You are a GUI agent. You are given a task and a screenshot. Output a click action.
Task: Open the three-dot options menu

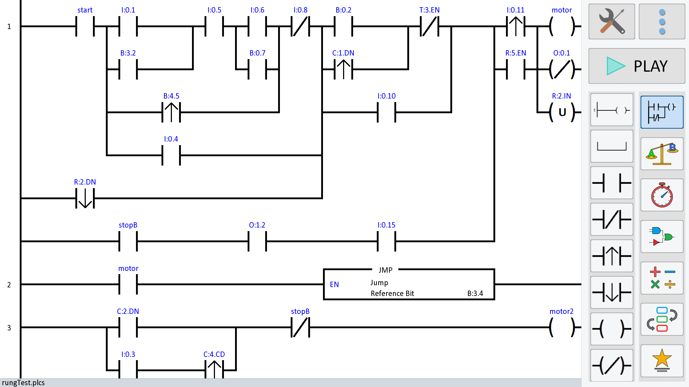662,21
